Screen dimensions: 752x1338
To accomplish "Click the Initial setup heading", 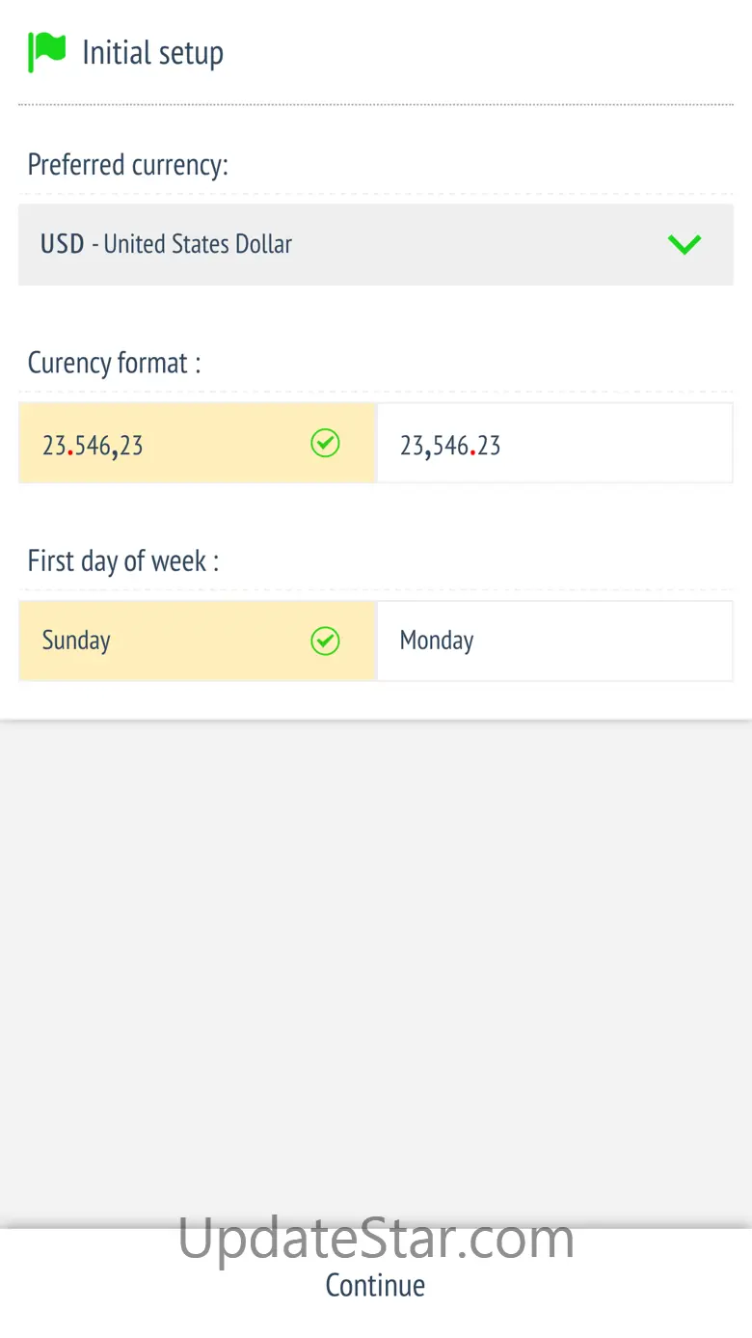I will point(152,53).
